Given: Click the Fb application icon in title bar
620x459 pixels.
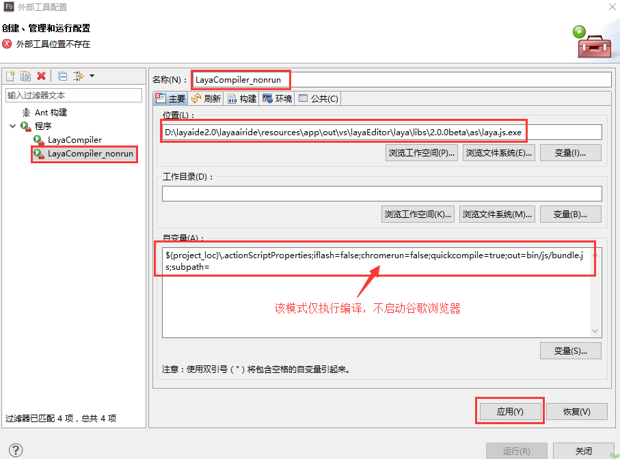Looking at the screenshot, I should [9, 7].
